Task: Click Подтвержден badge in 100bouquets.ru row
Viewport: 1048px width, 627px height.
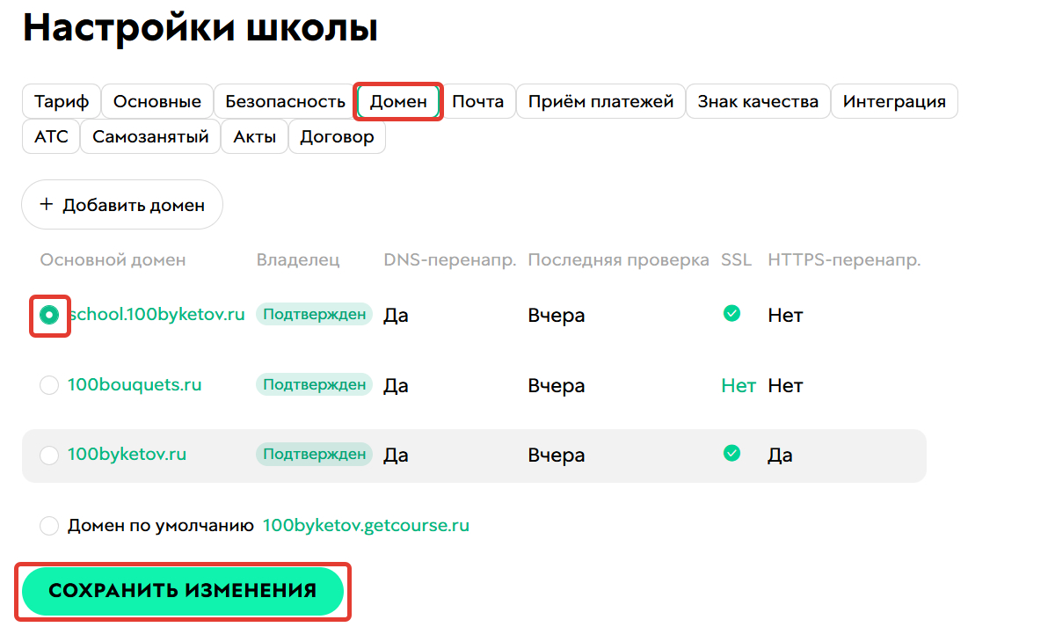Action: click(314, 384)
